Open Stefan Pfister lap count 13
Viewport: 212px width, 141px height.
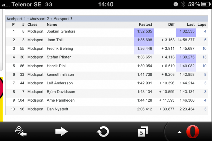204,57
